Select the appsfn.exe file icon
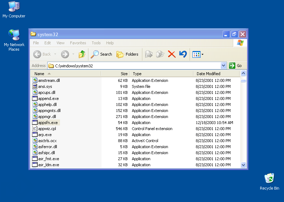Viewport: 284px width, 202px height. (x=35, y=122)
